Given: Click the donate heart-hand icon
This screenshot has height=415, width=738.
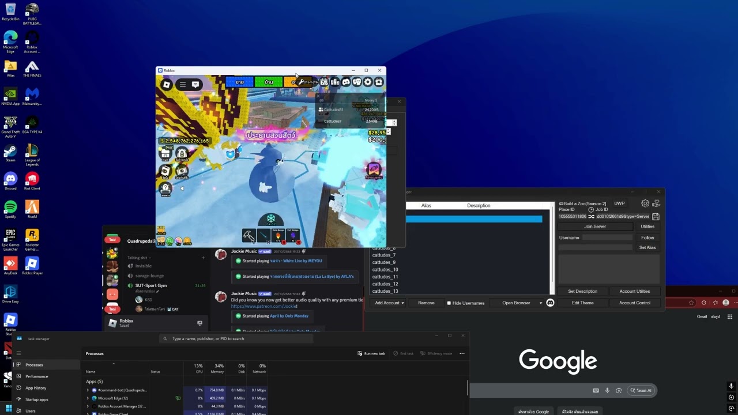Looking at the screenshot, I should 656,203.
